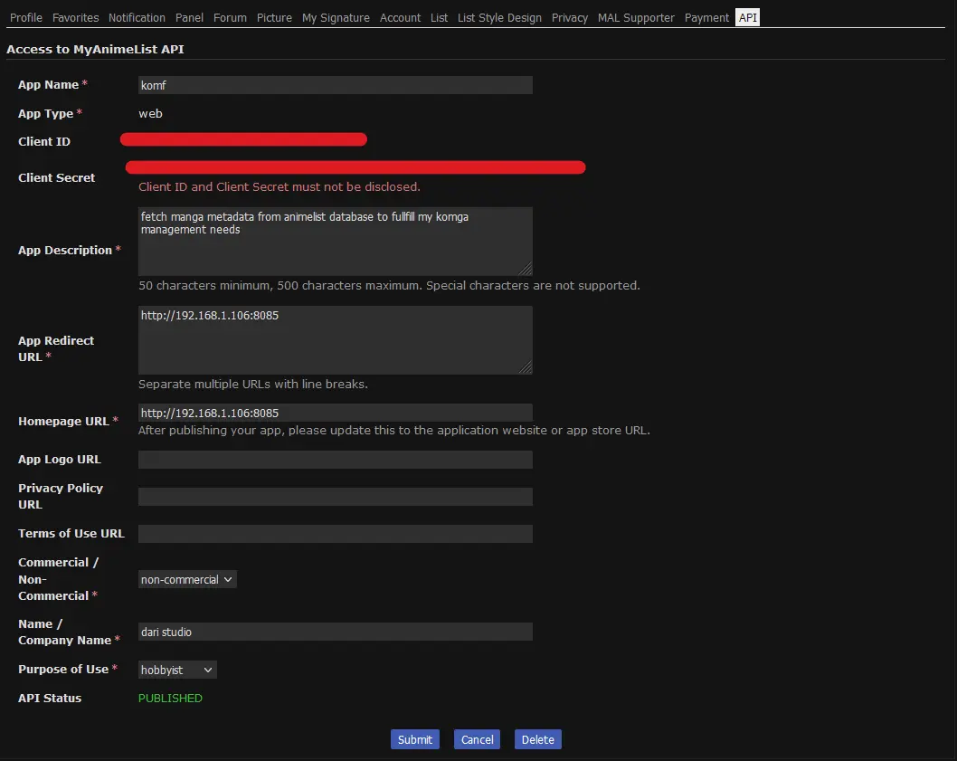Click the Terms of Use URL field
Screen dimensions: 957x761
tap(335, 534)
